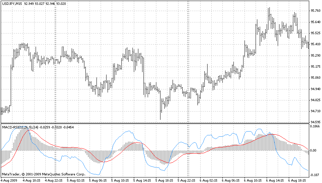322x183 pixels.
Task: Click the 95.060 price scale value
Action: (x=315, y=78)
